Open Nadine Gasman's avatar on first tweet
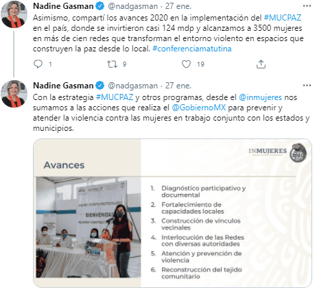The image size is (317, 294). point(14,14)
